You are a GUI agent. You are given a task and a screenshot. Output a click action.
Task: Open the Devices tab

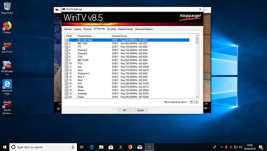[x=87, y=29]
